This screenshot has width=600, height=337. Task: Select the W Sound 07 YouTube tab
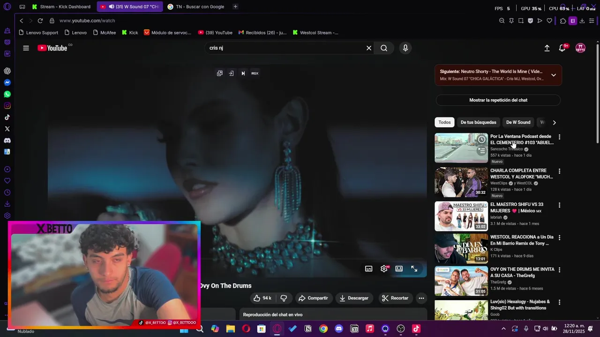coord(130,7)
